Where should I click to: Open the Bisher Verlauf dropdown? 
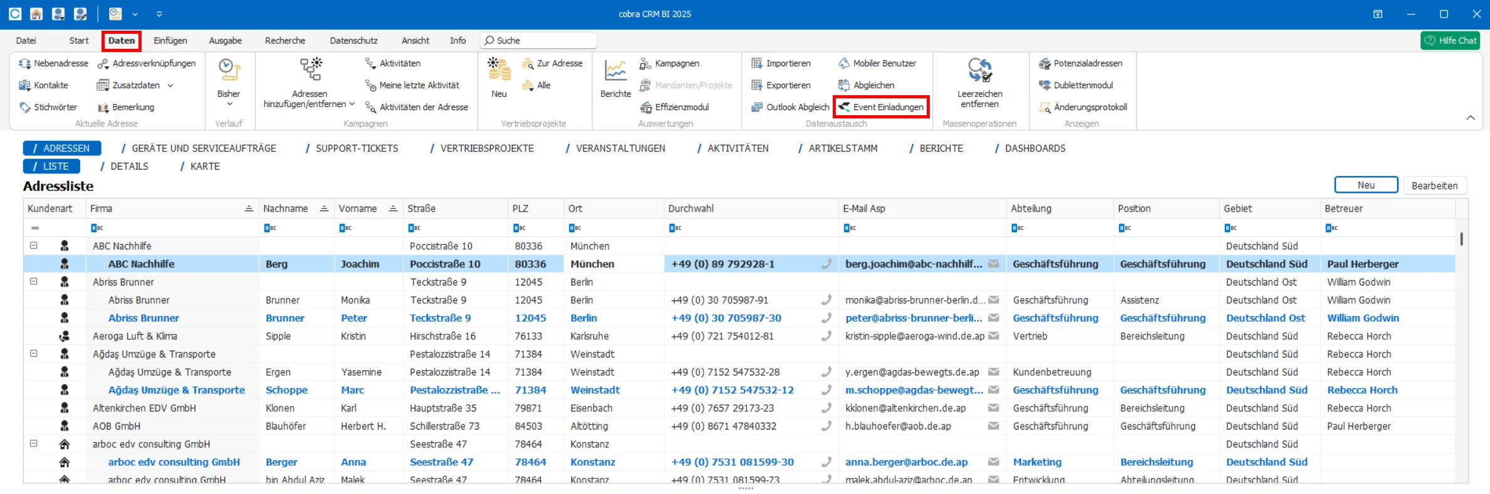point(229,104)
